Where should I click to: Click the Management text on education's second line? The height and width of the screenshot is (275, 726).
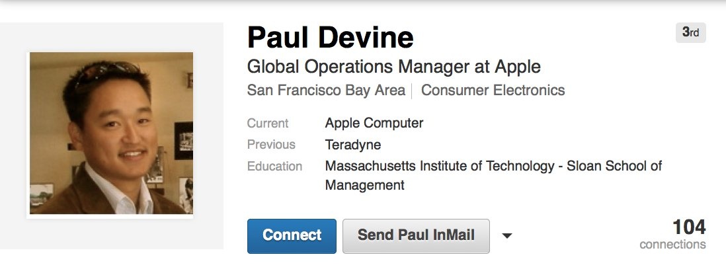pyautogui.click(x=364, y=186)
